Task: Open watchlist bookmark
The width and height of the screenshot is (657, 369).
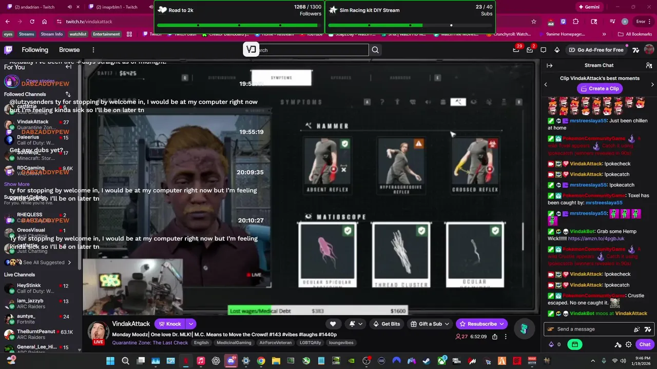Action: tap(78, 34)
